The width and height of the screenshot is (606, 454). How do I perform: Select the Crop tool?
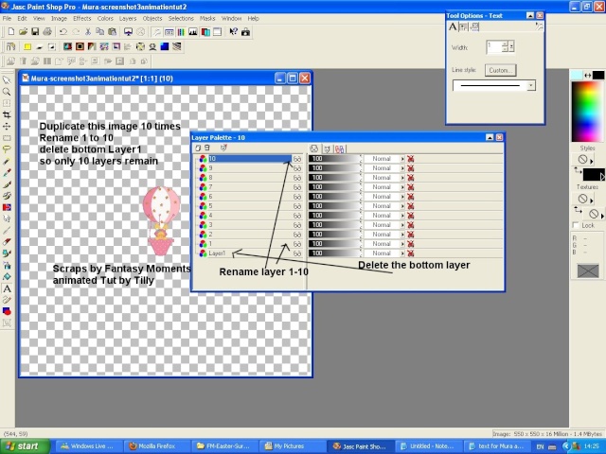tap(7, 114)
